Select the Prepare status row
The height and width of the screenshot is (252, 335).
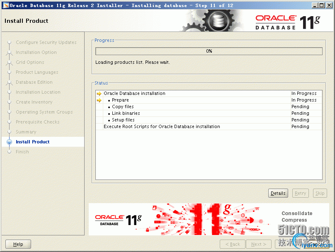coord(209,100)
